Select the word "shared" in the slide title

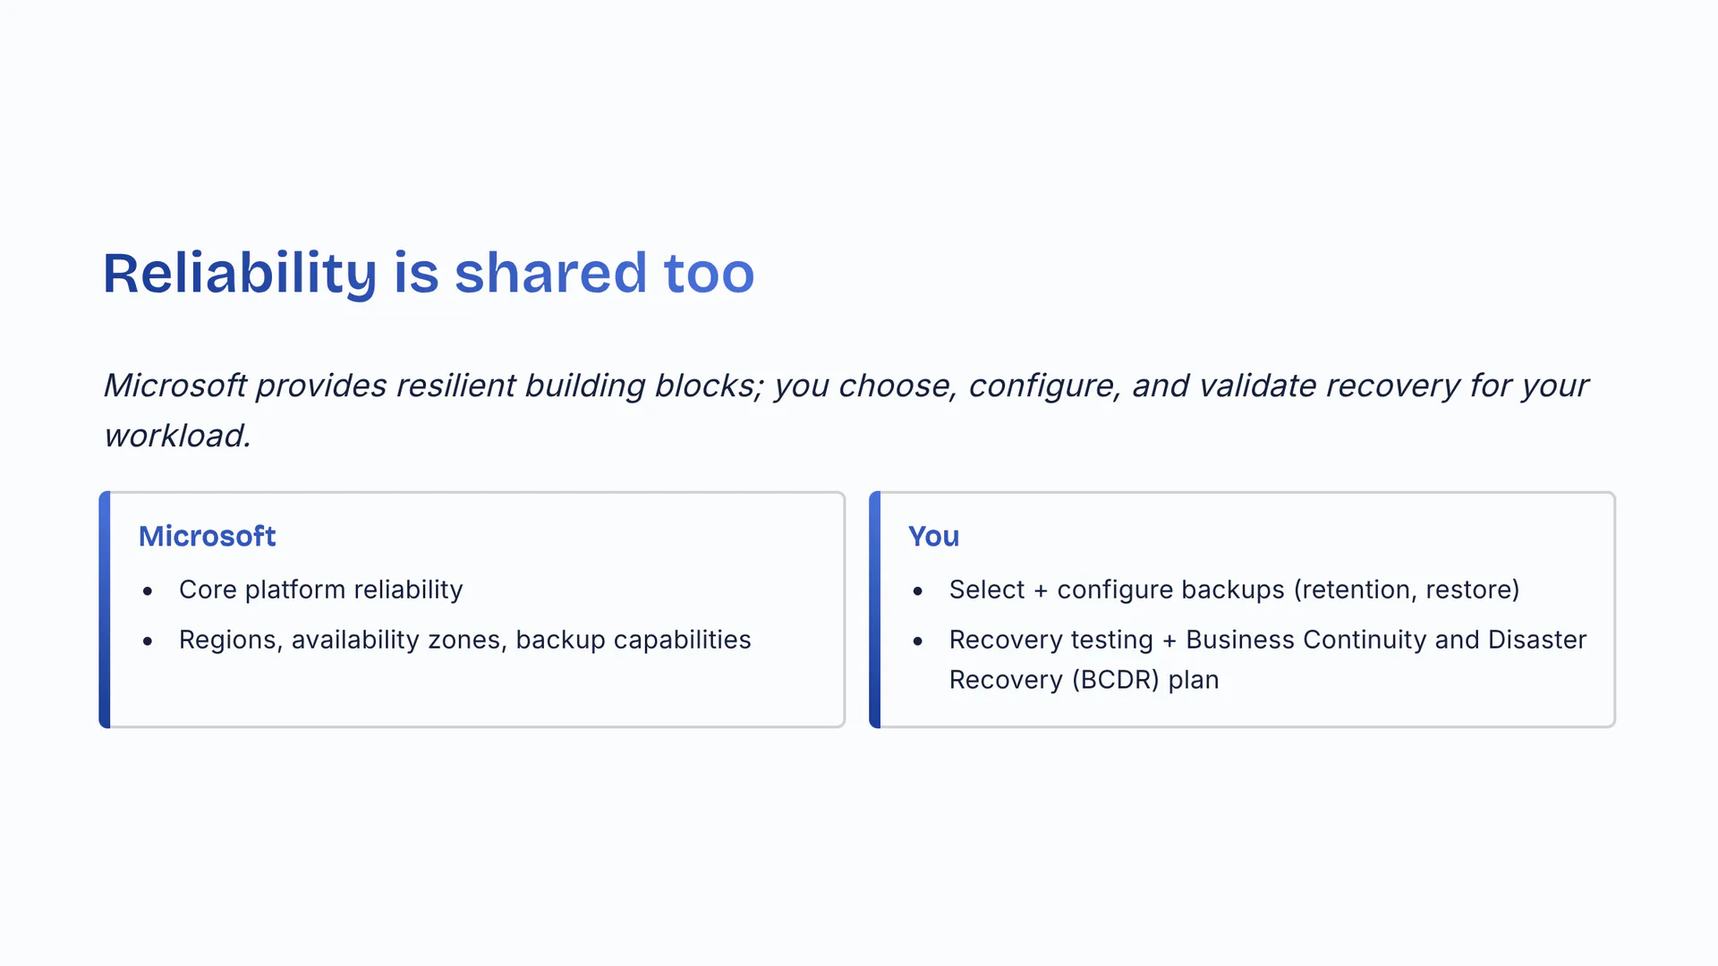point(549,273)
